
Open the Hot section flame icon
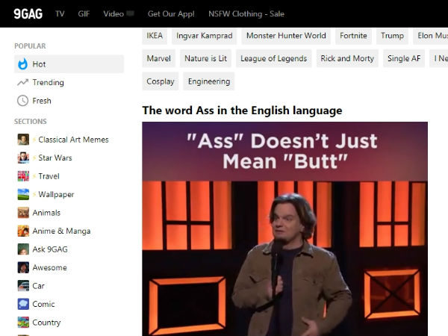coord(23,64)
